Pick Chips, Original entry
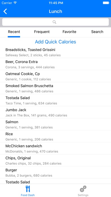The height and width of the screenshot is (197, 111). click(55, 160)
